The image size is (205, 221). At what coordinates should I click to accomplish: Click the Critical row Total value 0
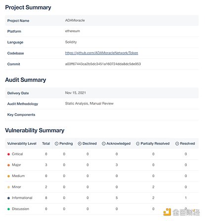46,154
